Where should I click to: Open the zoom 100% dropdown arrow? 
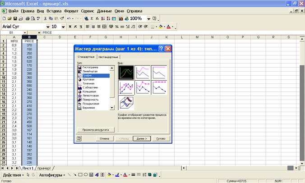[149, 18]
